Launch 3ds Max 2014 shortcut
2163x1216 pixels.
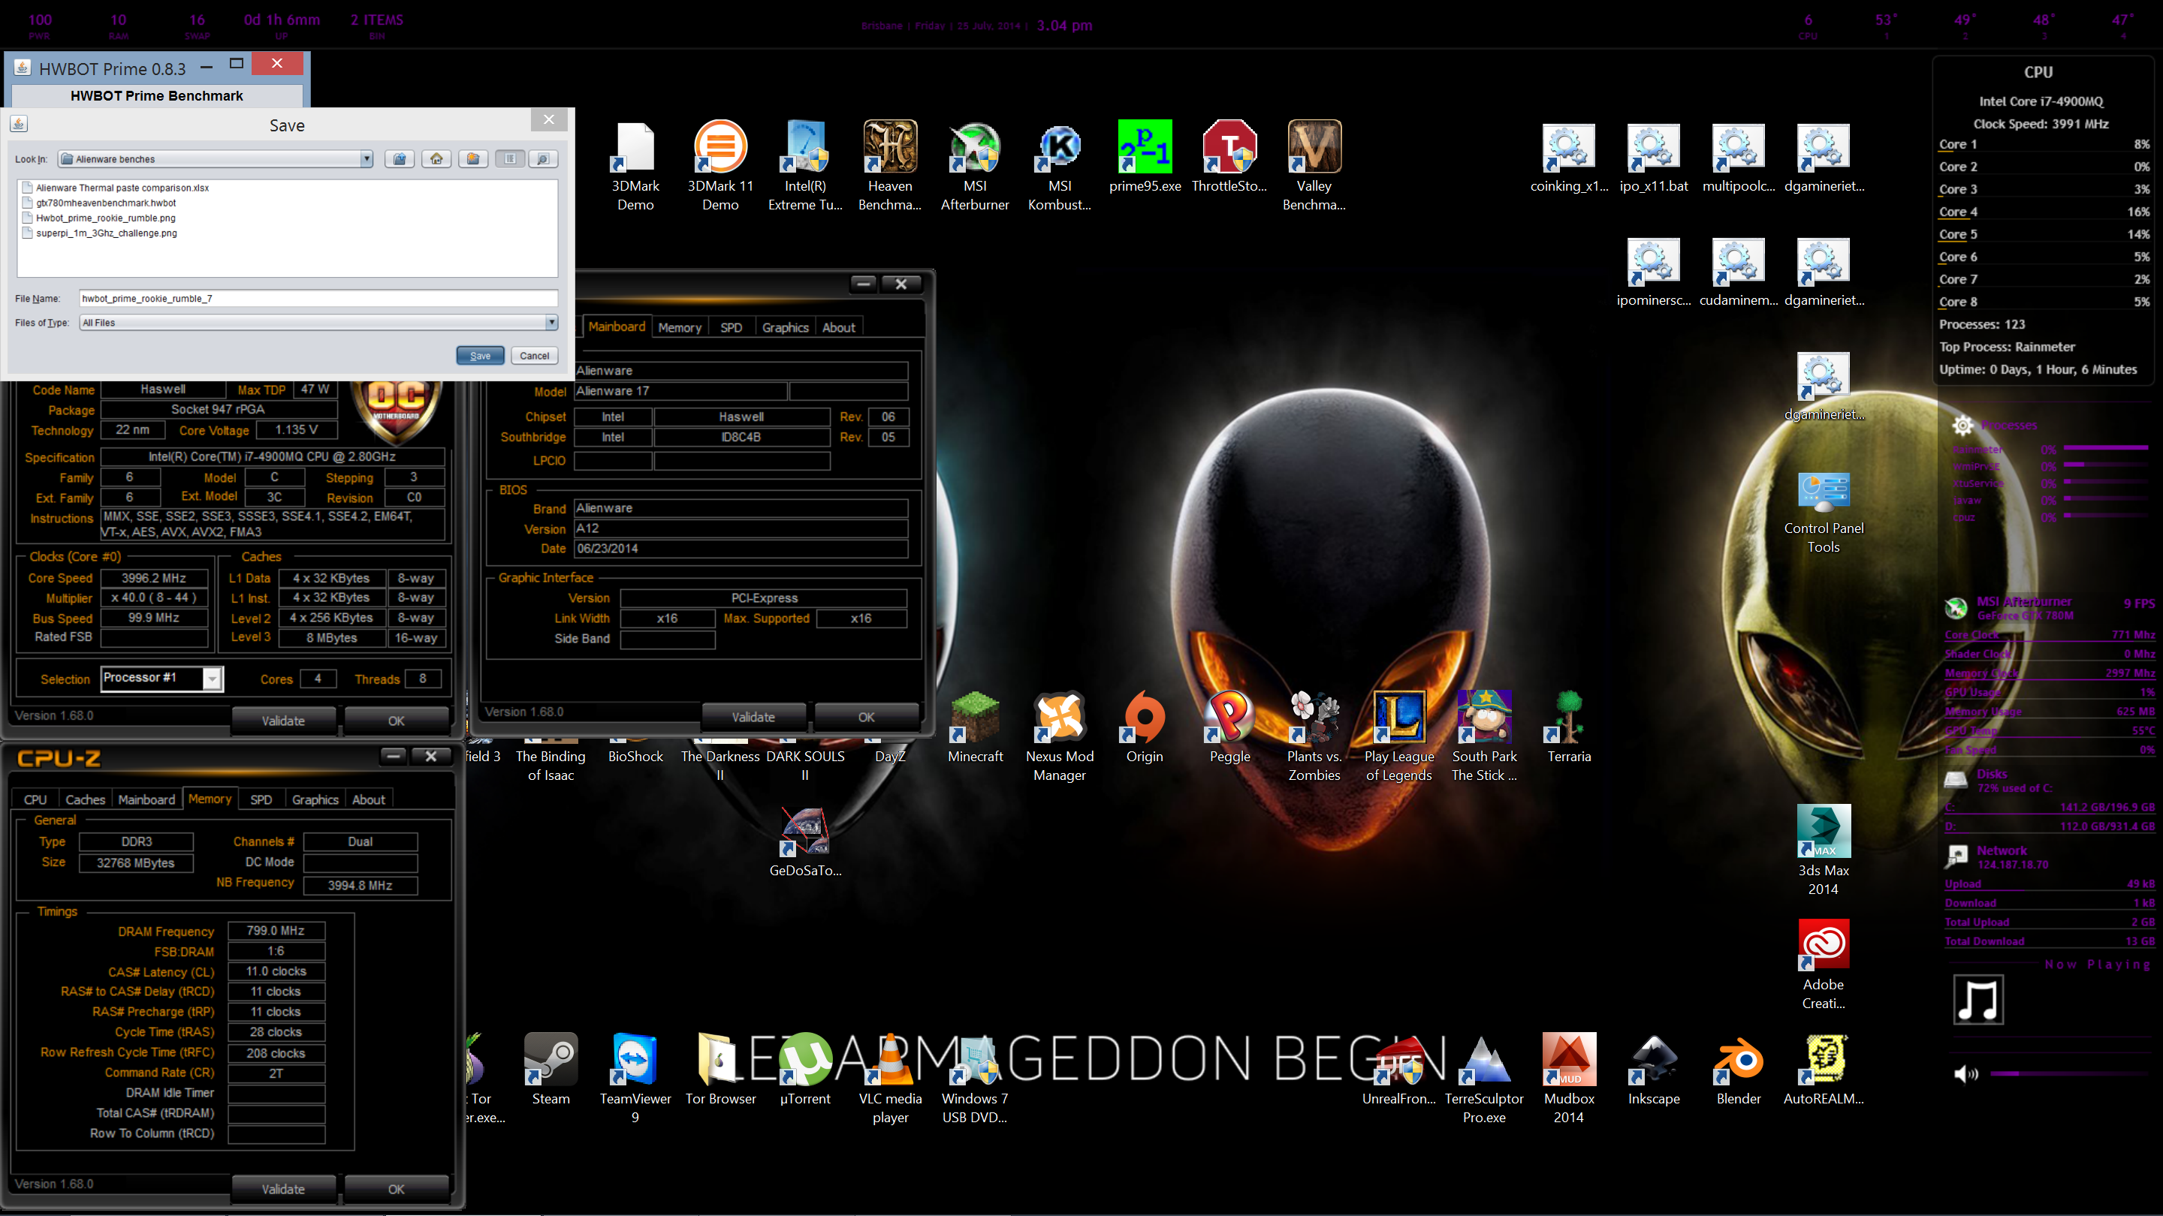1823,850
